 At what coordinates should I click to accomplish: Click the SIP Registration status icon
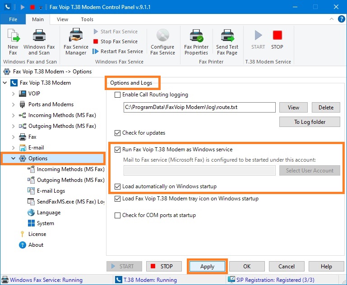click(231, 280)
